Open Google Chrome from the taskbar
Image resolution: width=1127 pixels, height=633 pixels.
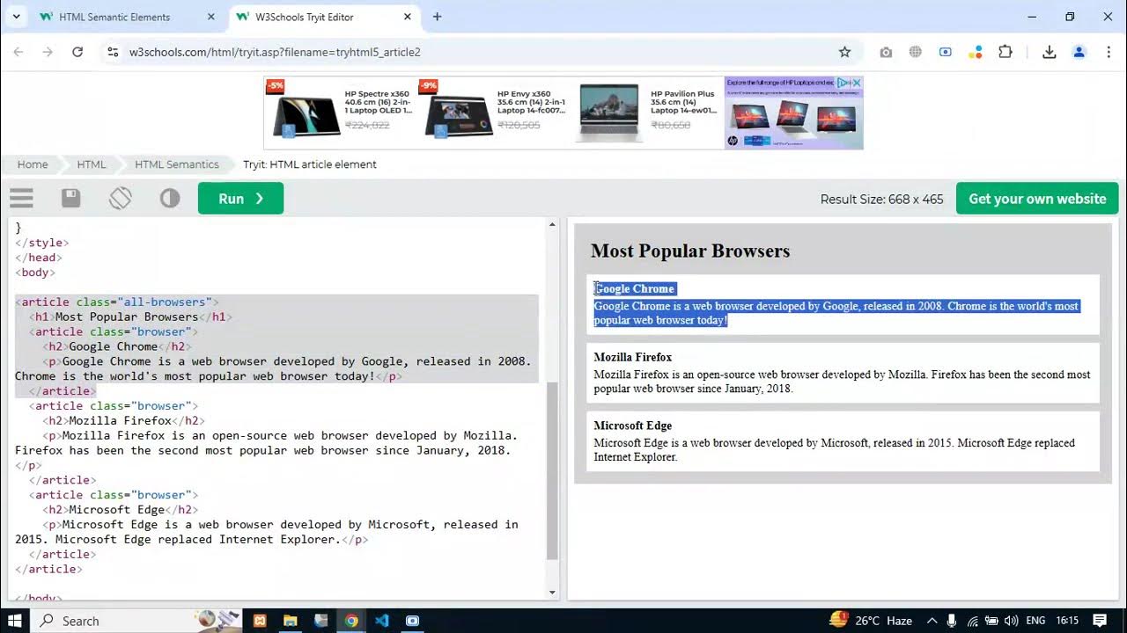coord(351,621)
